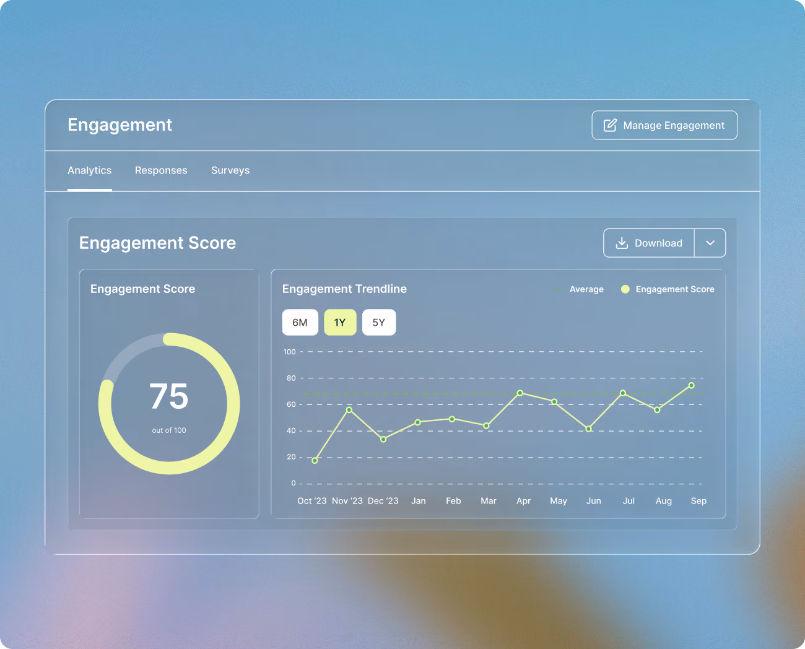Click the 'Jun' axis label
The width and height of the screenshot is (805, 649).
click(594, 501)
